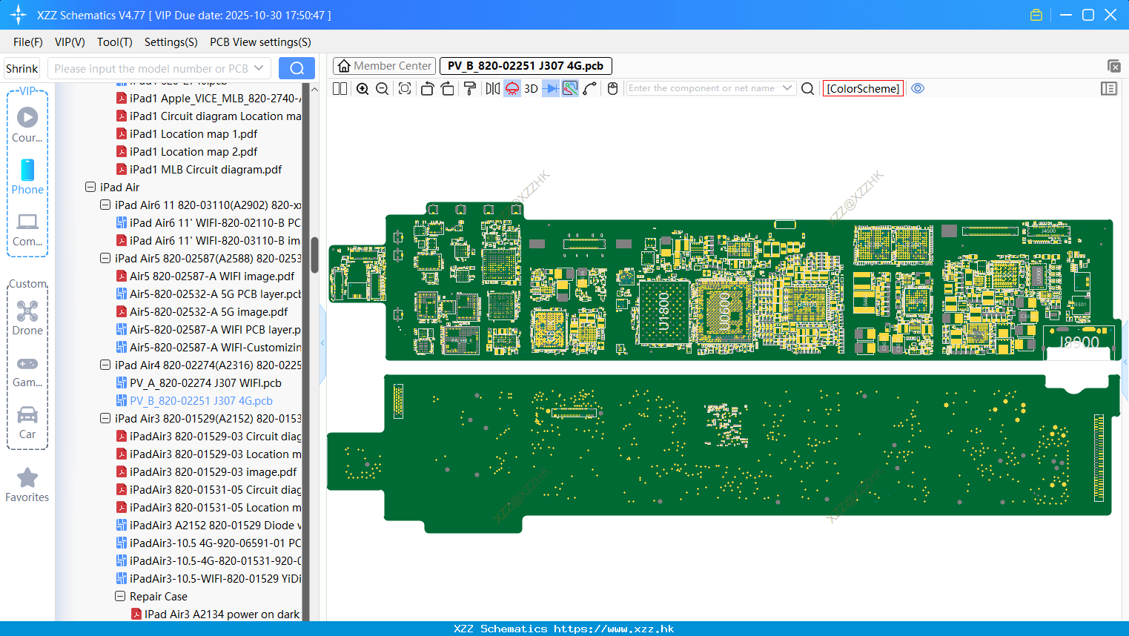Screen dimensions: 1129x636
Task: Click the mouse settings icon
Action: [612, 88]
